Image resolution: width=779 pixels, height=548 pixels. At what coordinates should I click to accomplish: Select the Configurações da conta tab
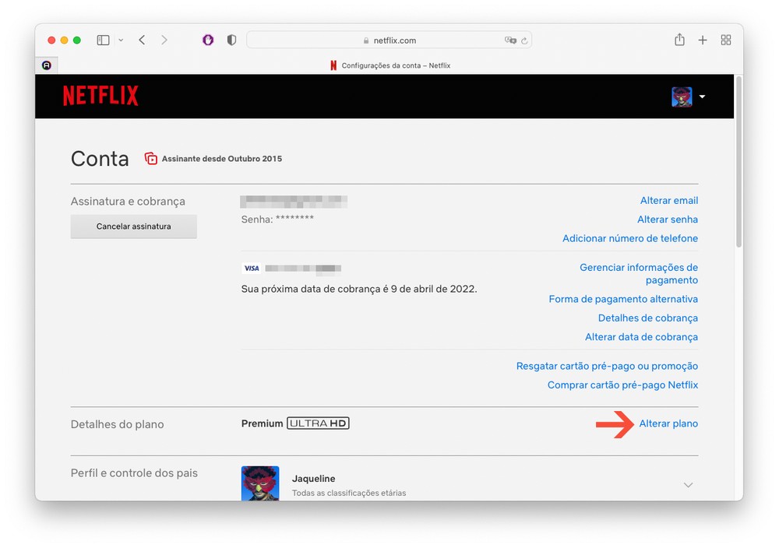point(389,65)
